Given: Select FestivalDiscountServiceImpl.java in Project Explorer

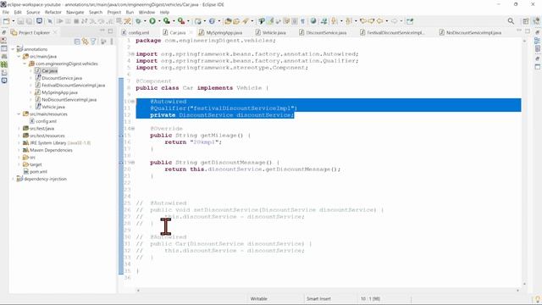Looking at the screenshot, I should 70,85.
